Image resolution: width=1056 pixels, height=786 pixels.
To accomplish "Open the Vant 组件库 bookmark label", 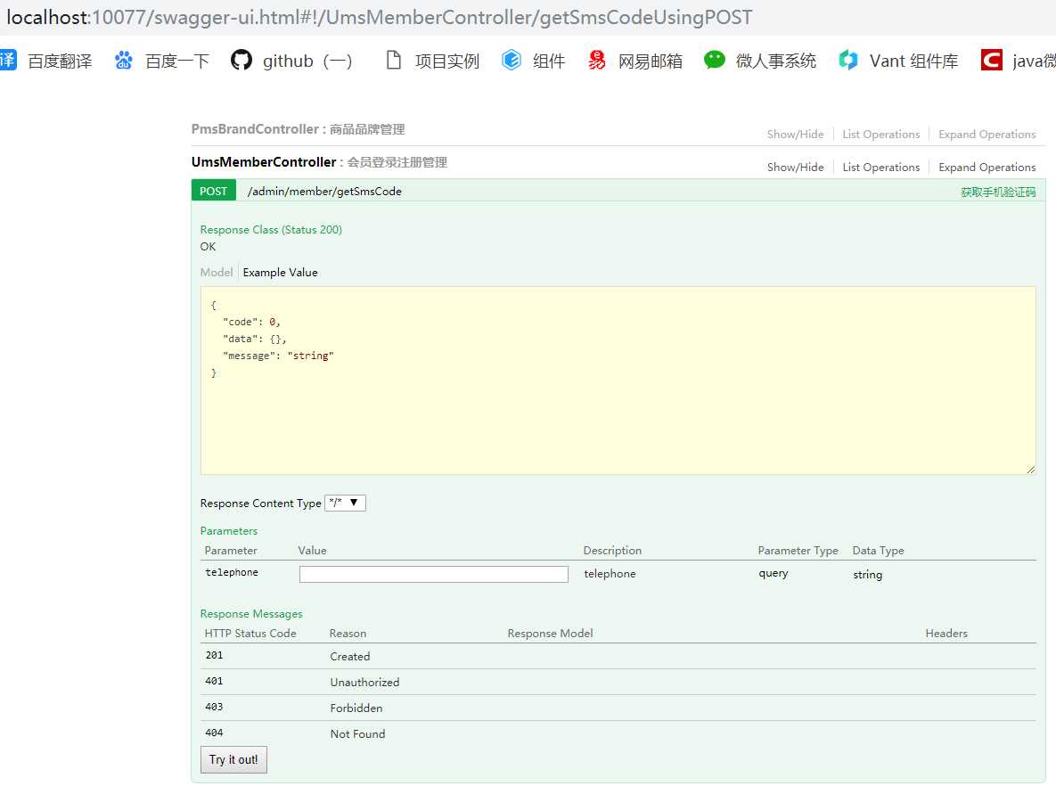I will click(x=913, y=61).
